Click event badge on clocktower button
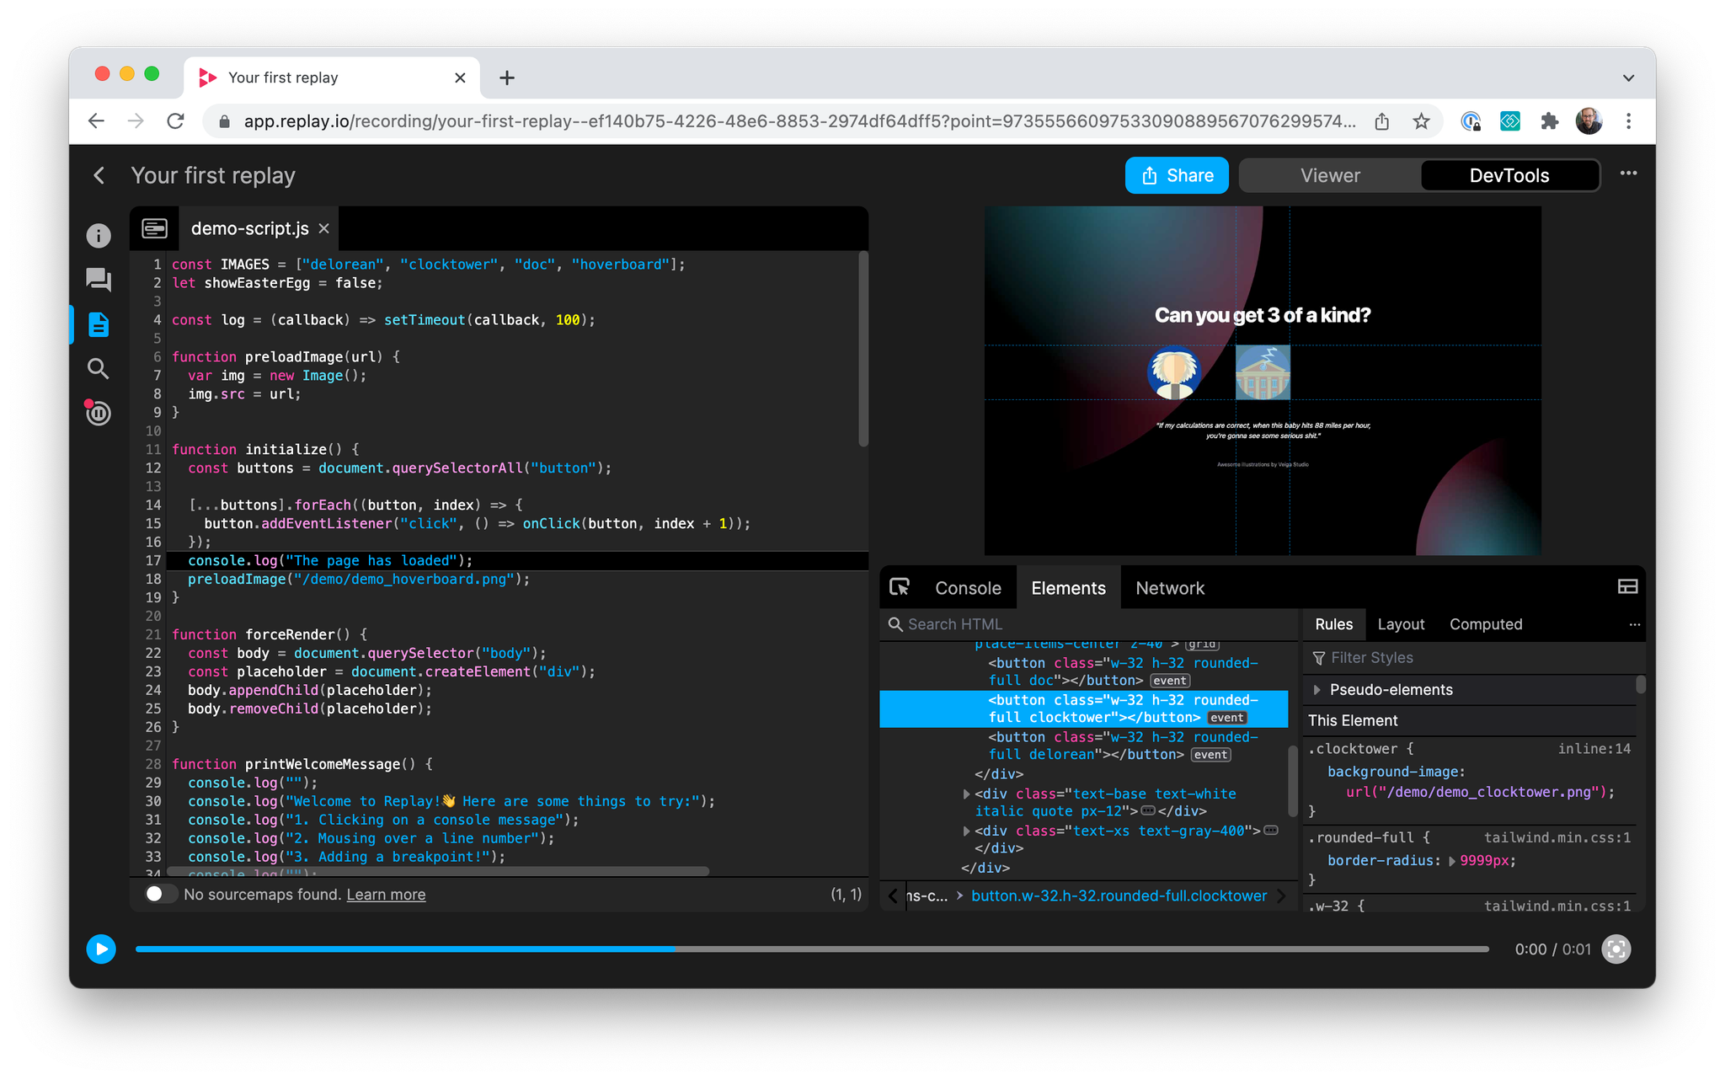 point(1226,718)
